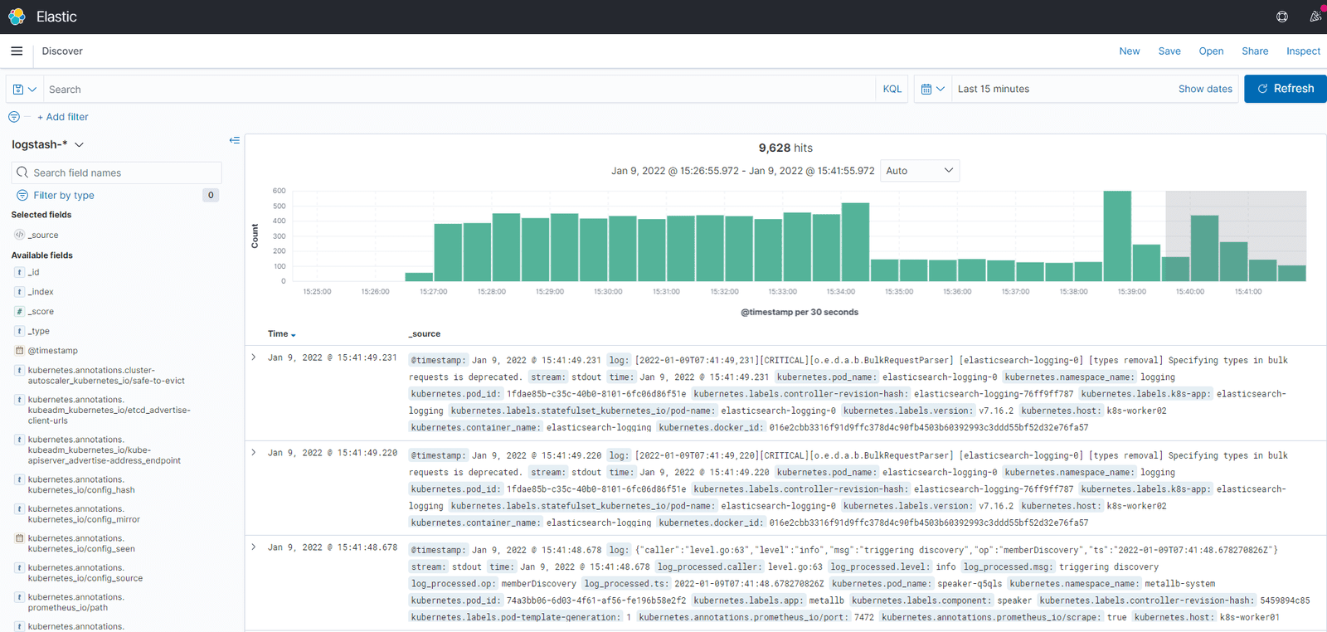
Task: Click the date icon beside @timestamp field
Action: click(19, 351)
